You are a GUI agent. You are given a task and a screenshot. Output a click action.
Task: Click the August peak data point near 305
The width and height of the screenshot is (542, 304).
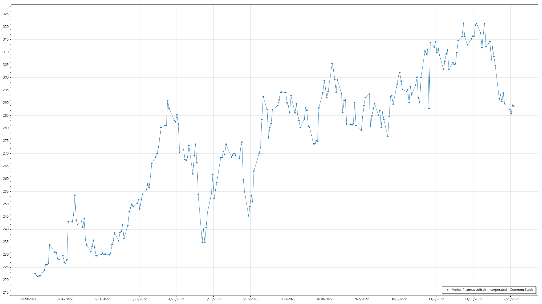coord(332,64)
